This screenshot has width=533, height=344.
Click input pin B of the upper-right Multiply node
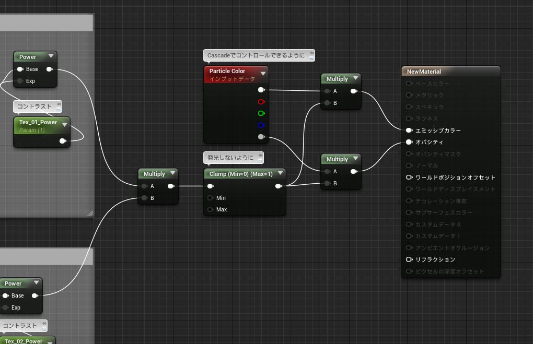(327, 103)
